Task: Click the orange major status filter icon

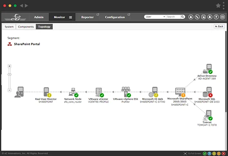Action: (219, 154)
